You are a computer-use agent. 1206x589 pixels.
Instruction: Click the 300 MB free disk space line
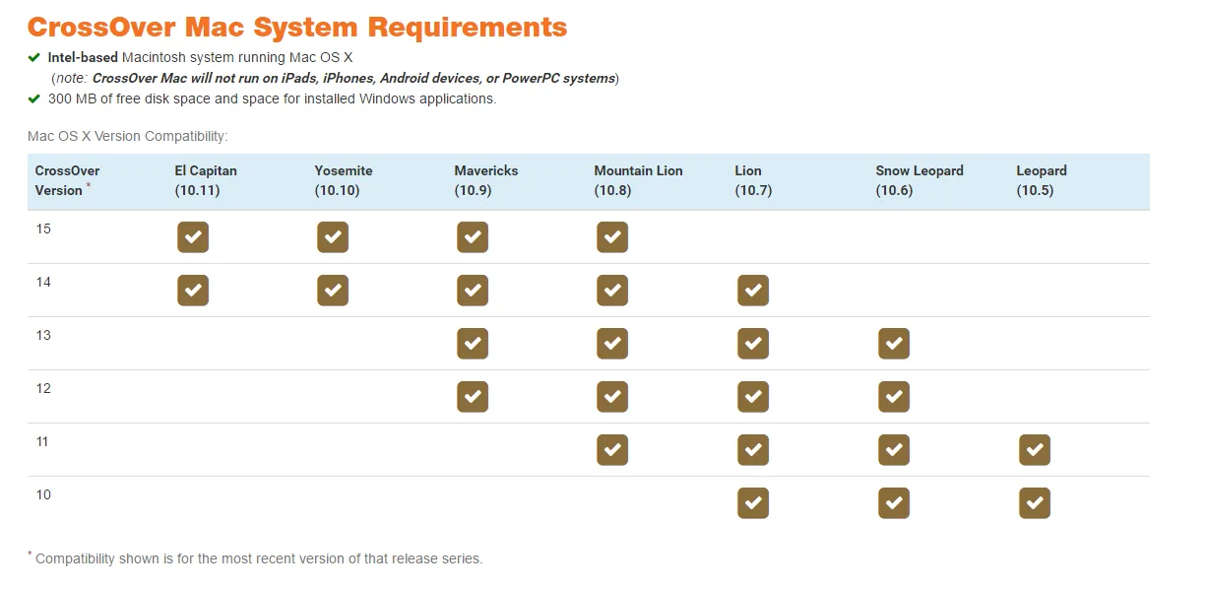click(x=272, y=98)
